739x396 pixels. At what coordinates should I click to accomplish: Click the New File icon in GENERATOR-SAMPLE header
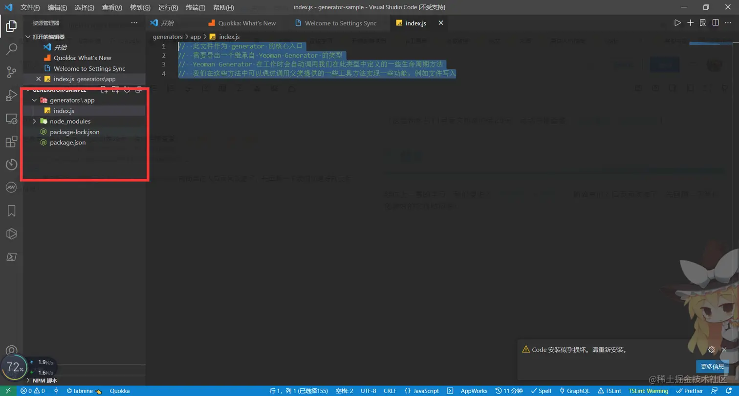pos(104,90)
